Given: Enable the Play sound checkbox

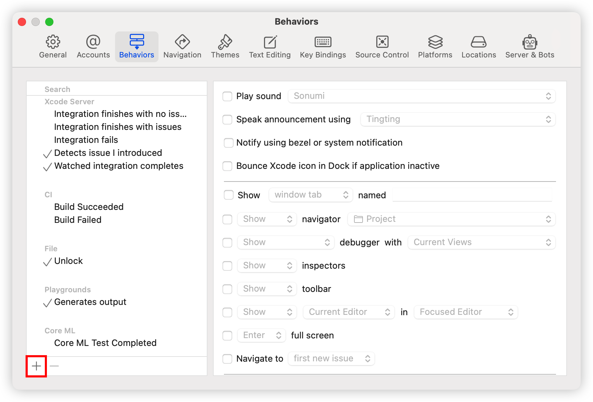Looking at the screenshot, I should 227,96.
